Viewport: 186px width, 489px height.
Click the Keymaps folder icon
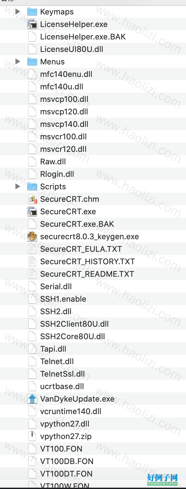point(32,12)
